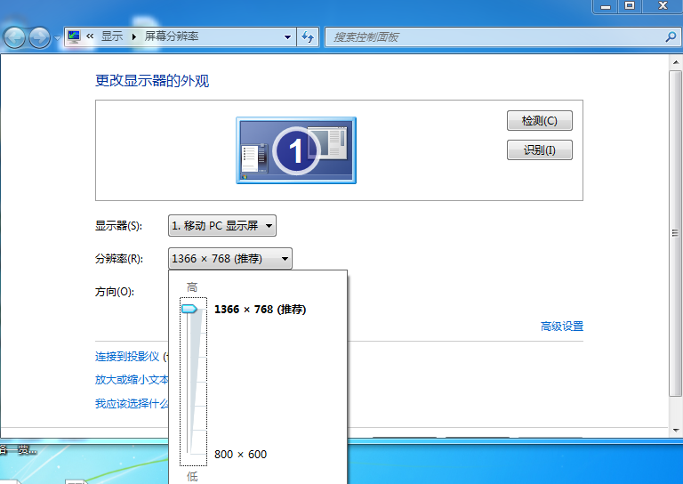Open the 分辨率(R) resolution dropdown
This screenshot has height=484, width=683.
click(x=230, y=259)
